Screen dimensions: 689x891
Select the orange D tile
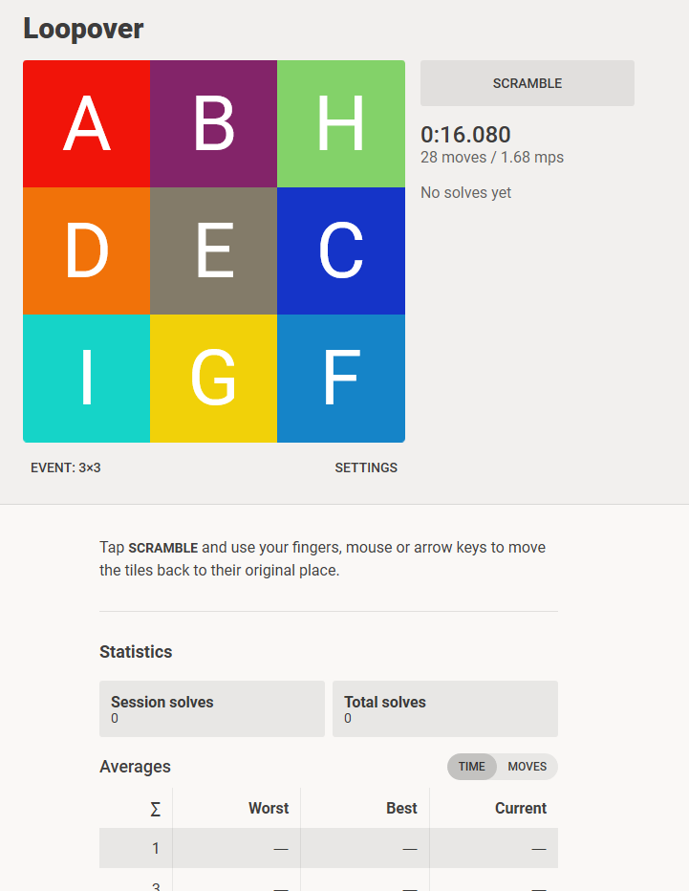click(x=86, y=251)
